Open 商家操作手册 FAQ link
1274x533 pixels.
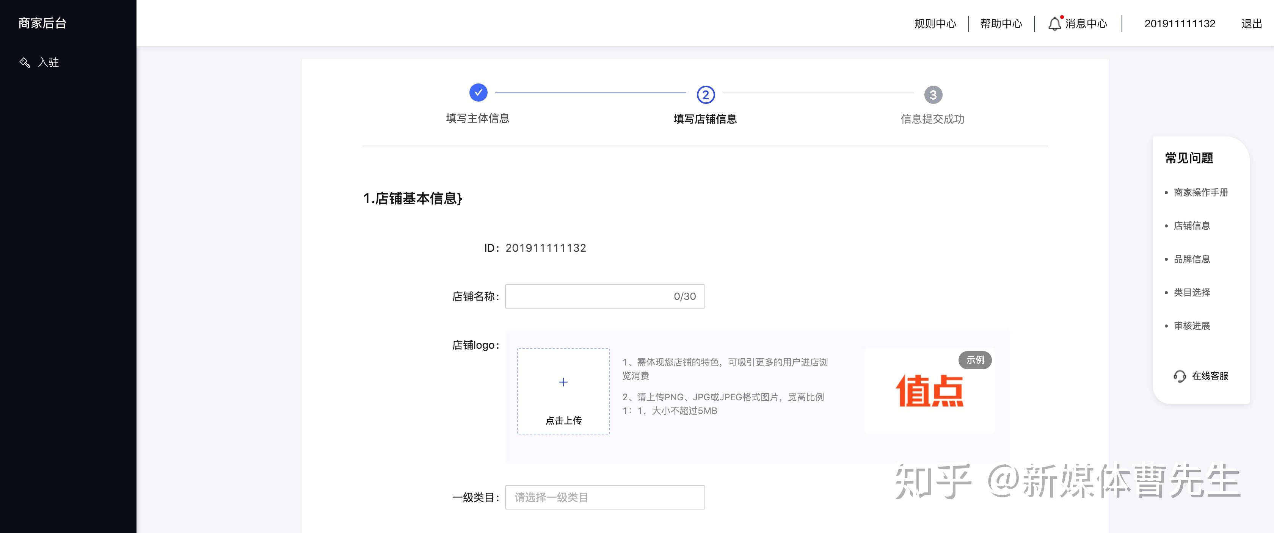(x=1201, y=192)
